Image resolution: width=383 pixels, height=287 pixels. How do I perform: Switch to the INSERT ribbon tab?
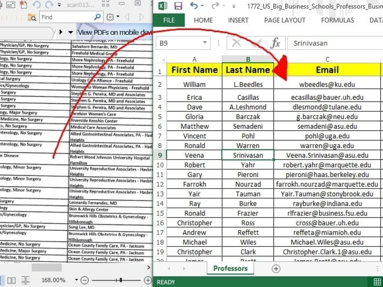pos(238,20)
